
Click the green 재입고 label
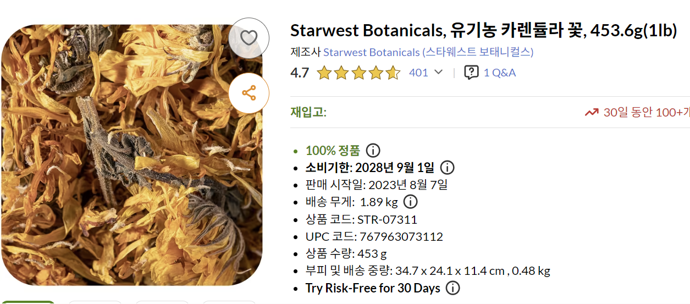tap(308, 113)
